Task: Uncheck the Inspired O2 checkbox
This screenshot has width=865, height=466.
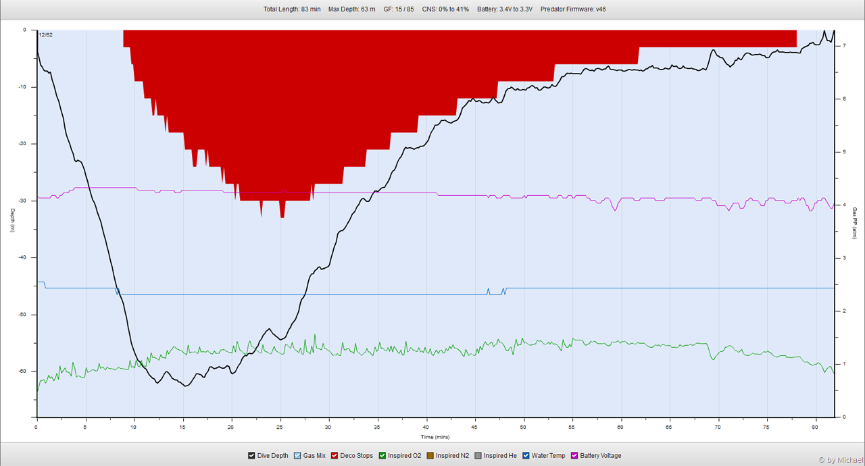Action: click(x=382, y=456)
